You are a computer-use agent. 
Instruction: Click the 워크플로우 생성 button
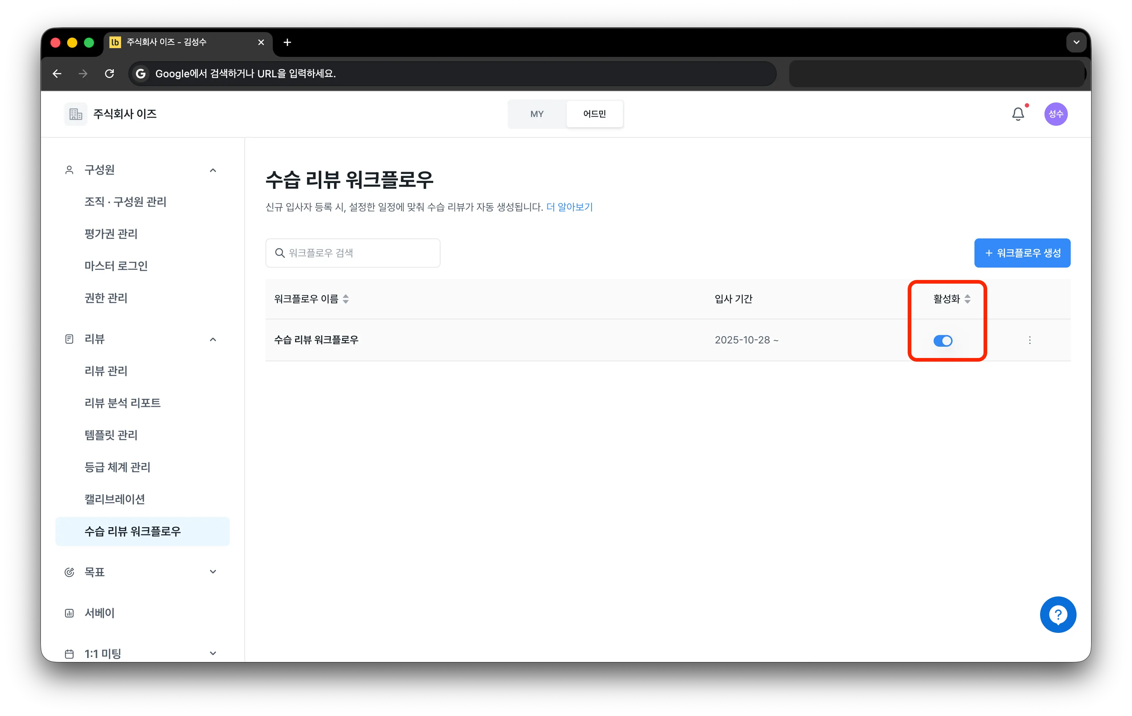[x=1022, y=253]
